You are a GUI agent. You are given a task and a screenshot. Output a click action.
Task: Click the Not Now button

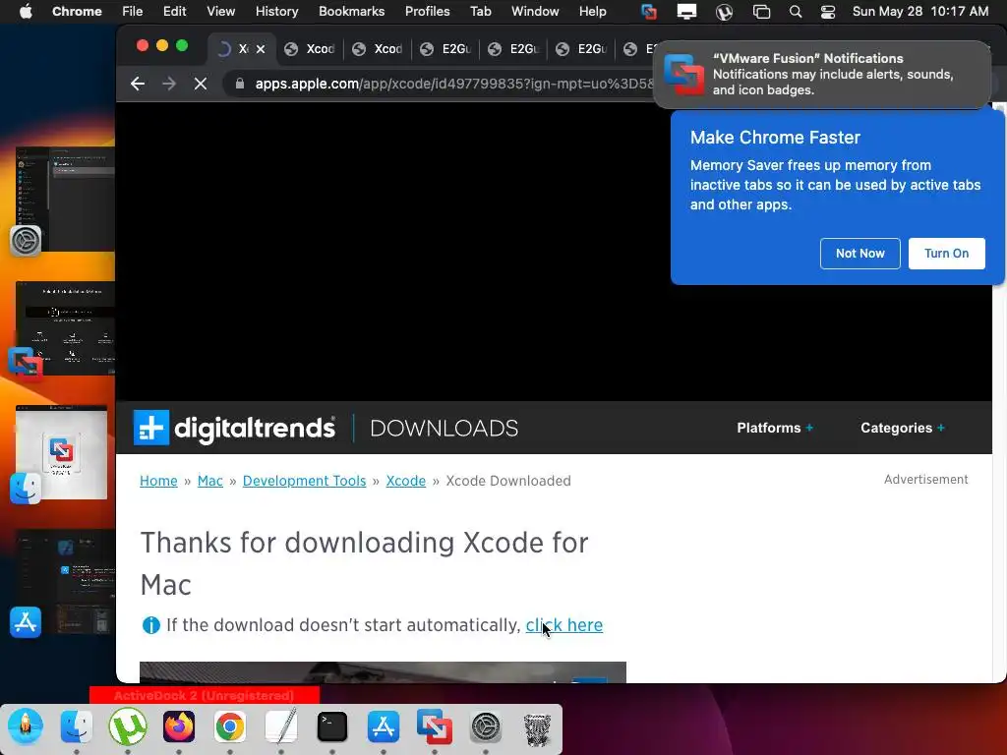[859, 254]
